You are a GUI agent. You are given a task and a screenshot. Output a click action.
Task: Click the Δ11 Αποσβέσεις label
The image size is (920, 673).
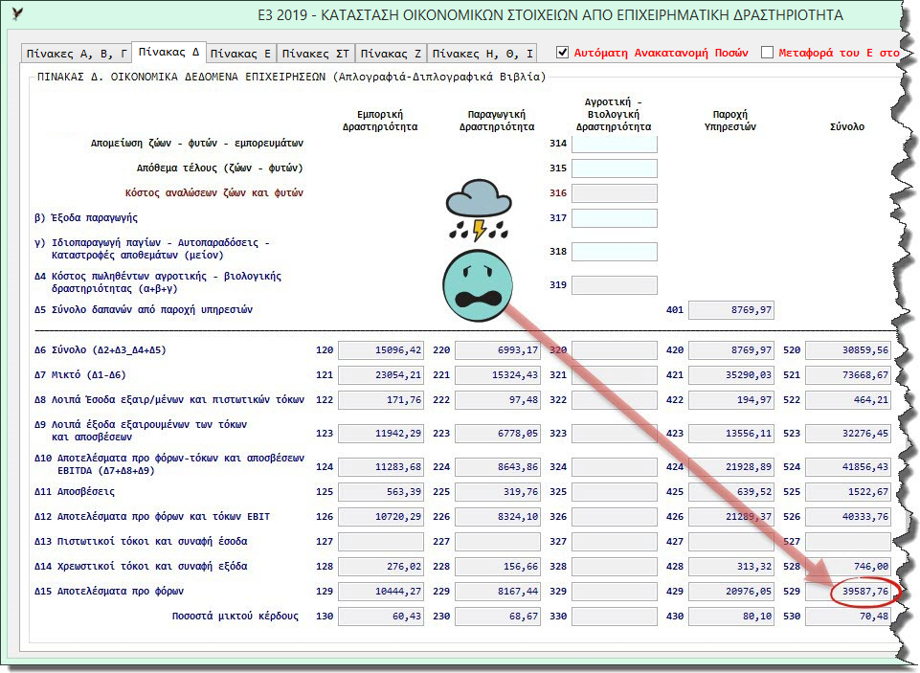75,492
